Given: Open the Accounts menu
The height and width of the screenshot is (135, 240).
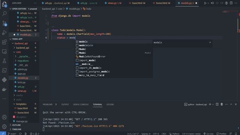Looking at the screenshot, I should [4, 117].
